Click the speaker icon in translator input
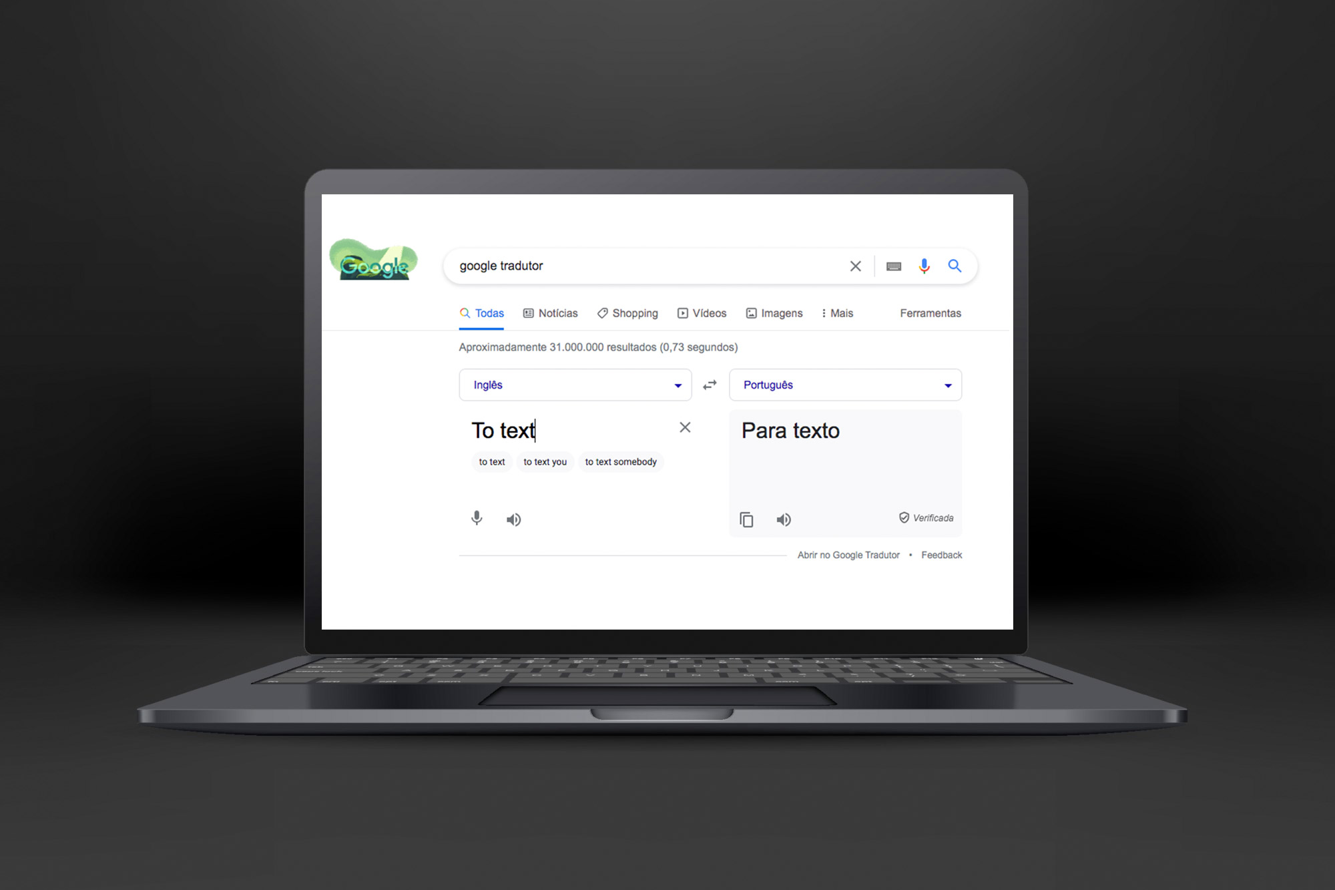This screenshot has height=890, width=1335. [x=514, y=519]
